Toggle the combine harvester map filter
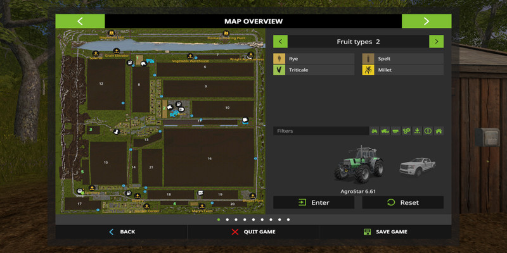Image resolution: width=507 pixels, height=253 pixels. [x=385, y=131]
